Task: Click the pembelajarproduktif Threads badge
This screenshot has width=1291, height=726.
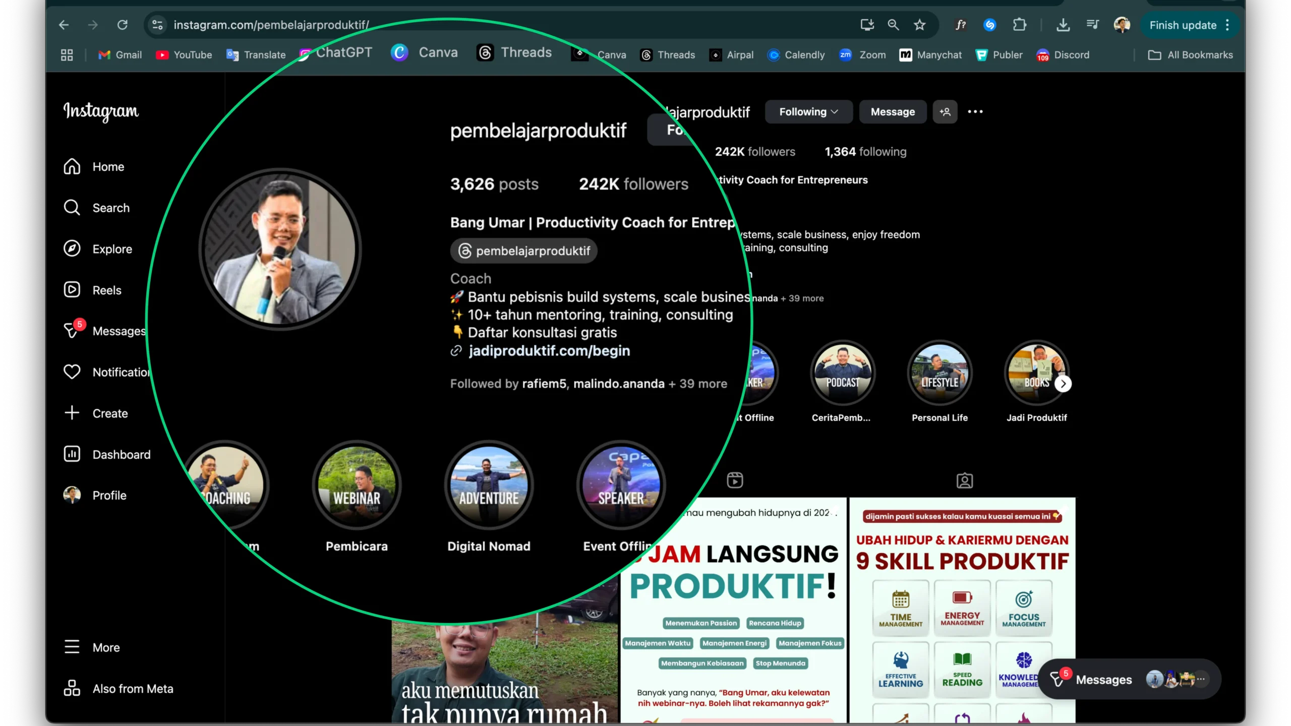Action: tap(523, 251)
